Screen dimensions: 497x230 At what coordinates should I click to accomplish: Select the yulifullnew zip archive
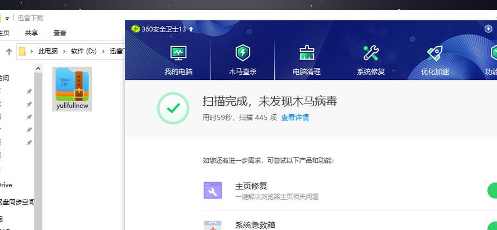[x=72, y=89]
